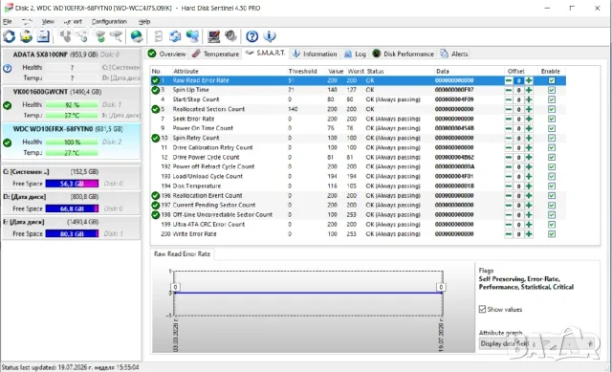Click the monitor test toolbar icon
This screenshot has height=372, width=612.
(x=213, y=36)
